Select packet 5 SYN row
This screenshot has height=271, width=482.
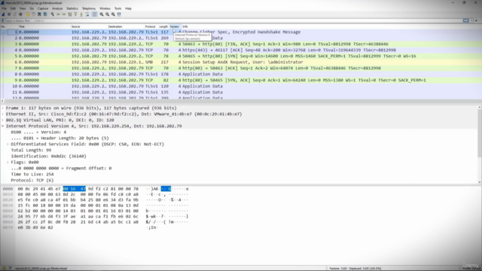(x=241, y=56)
